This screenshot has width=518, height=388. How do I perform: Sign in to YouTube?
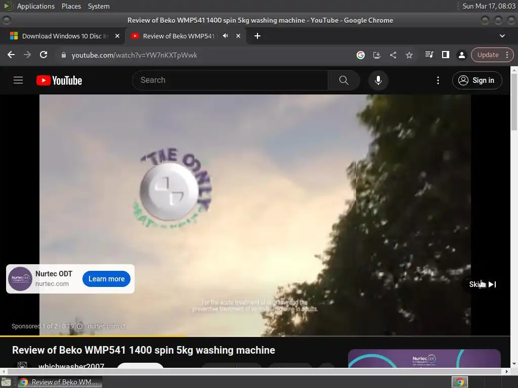coord(477,80)
